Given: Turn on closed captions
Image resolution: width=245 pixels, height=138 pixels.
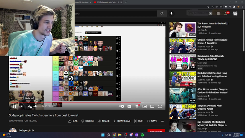Looking at the screenshot, I should [129, 107].
